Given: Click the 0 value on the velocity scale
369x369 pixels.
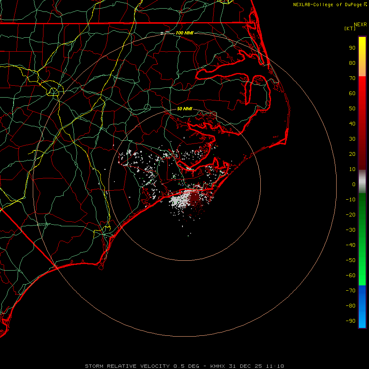Looking at the screenshot, I should [x=354, y=184].
